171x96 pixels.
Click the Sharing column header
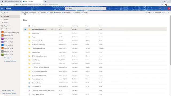click(100, 26)
